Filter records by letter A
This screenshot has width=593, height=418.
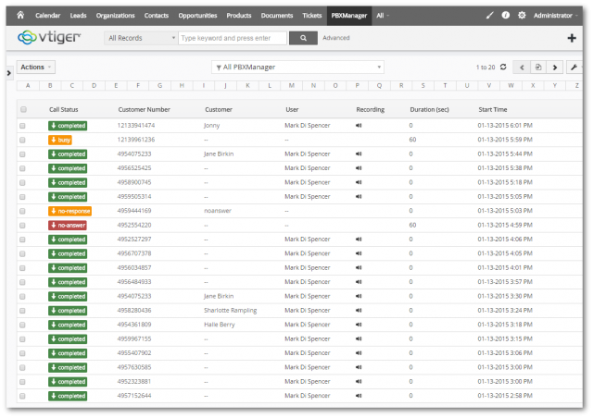click(x=28, y=86)
